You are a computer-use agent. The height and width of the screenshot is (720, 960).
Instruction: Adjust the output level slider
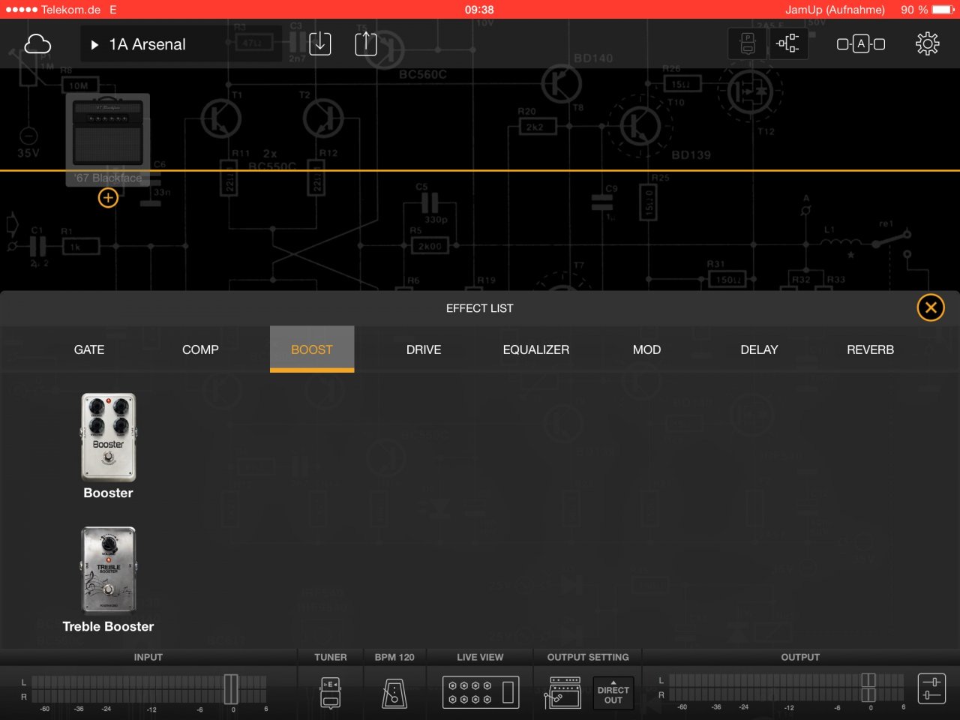pyautogui.click(x=868, y=688)
